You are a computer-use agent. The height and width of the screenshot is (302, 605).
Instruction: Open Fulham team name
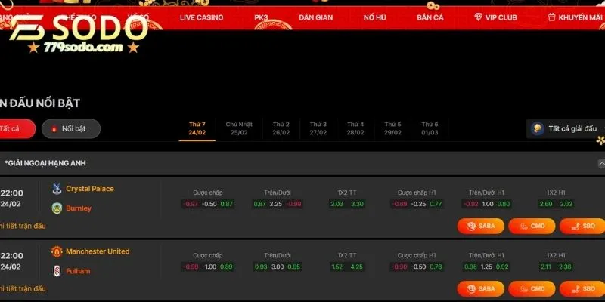[78, 271]
